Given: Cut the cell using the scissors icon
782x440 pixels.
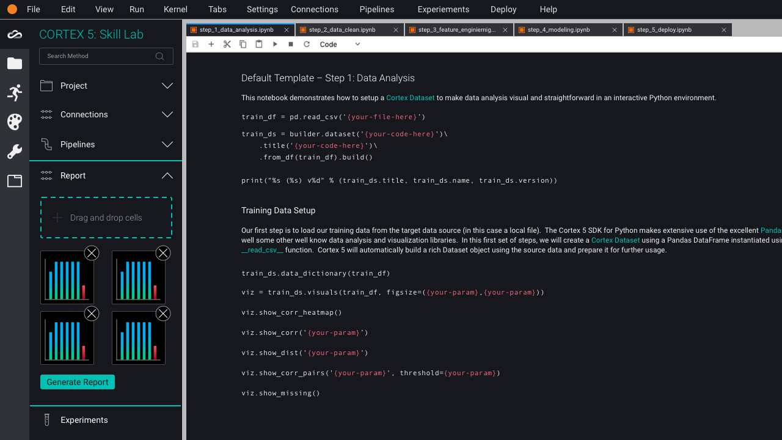Looking at the screenshot, I should click(227, 44).
